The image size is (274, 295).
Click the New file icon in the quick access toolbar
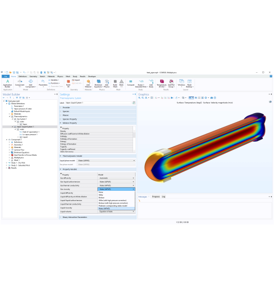click(x=7, y=72)
